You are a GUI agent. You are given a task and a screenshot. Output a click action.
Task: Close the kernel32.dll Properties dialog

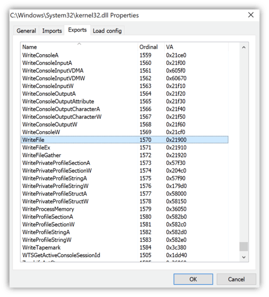251,15
